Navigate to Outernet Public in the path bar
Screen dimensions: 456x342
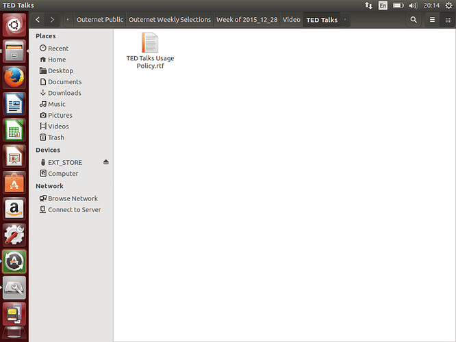(x=100, y=20)
